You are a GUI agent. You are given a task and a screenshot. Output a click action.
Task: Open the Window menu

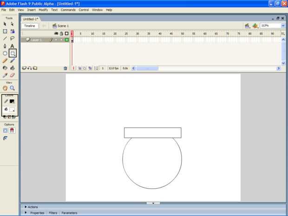click(x=97, y=10)
